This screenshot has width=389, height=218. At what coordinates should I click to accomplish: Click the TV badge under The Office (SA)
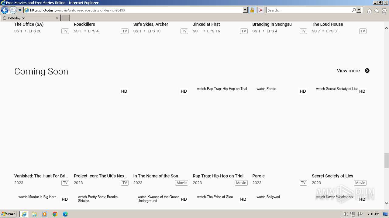(x=65, y=31)
